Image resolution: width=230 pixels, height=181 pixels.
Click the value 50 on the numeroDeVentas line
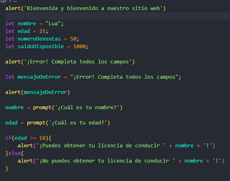[73, 39]
